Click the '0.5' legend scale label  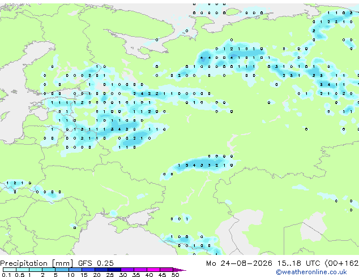[20, 275]
